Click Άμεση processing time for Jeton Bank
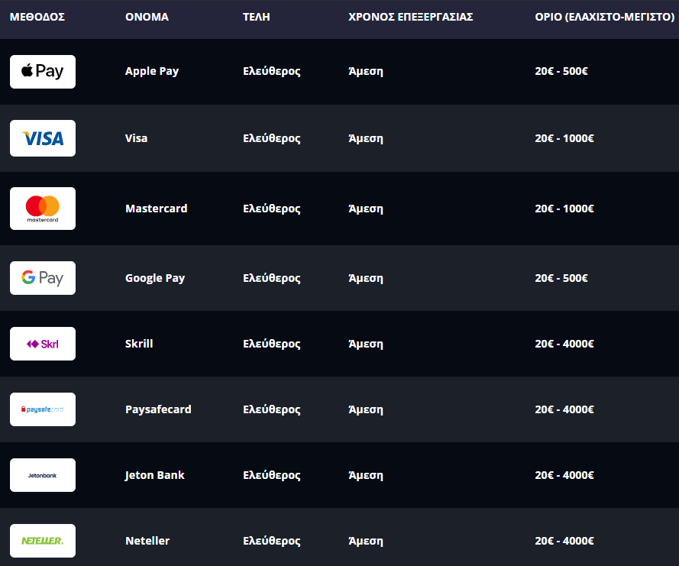This screenshot has width=679, height=566. pos(366,476)
